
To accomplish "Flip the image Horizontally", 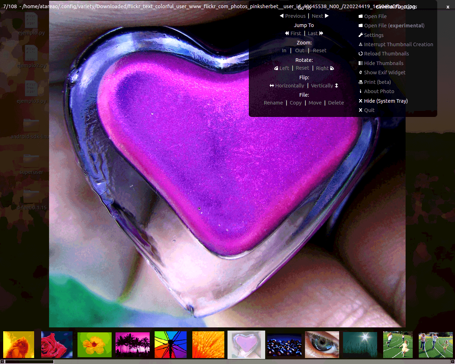I will [x=287, y=86].
